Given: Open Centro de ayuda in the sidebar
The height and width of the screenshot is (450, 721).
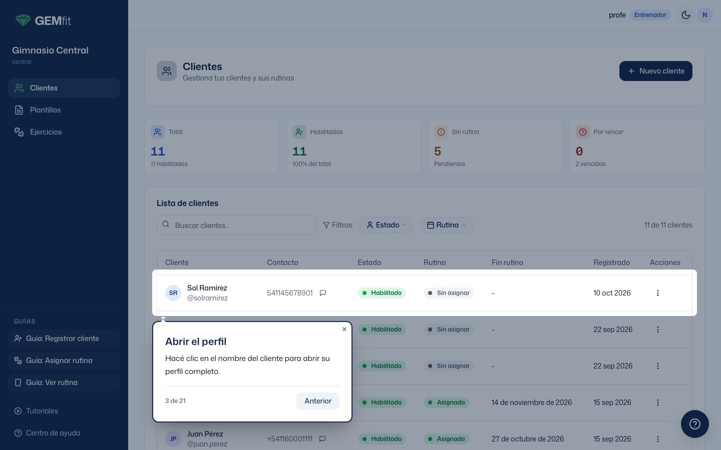Looking at the screenshot, I should [x=64, y=433].
